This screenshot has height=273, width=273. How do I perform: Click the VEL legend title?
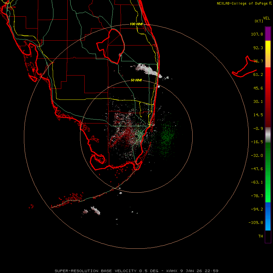coord(266,18)
